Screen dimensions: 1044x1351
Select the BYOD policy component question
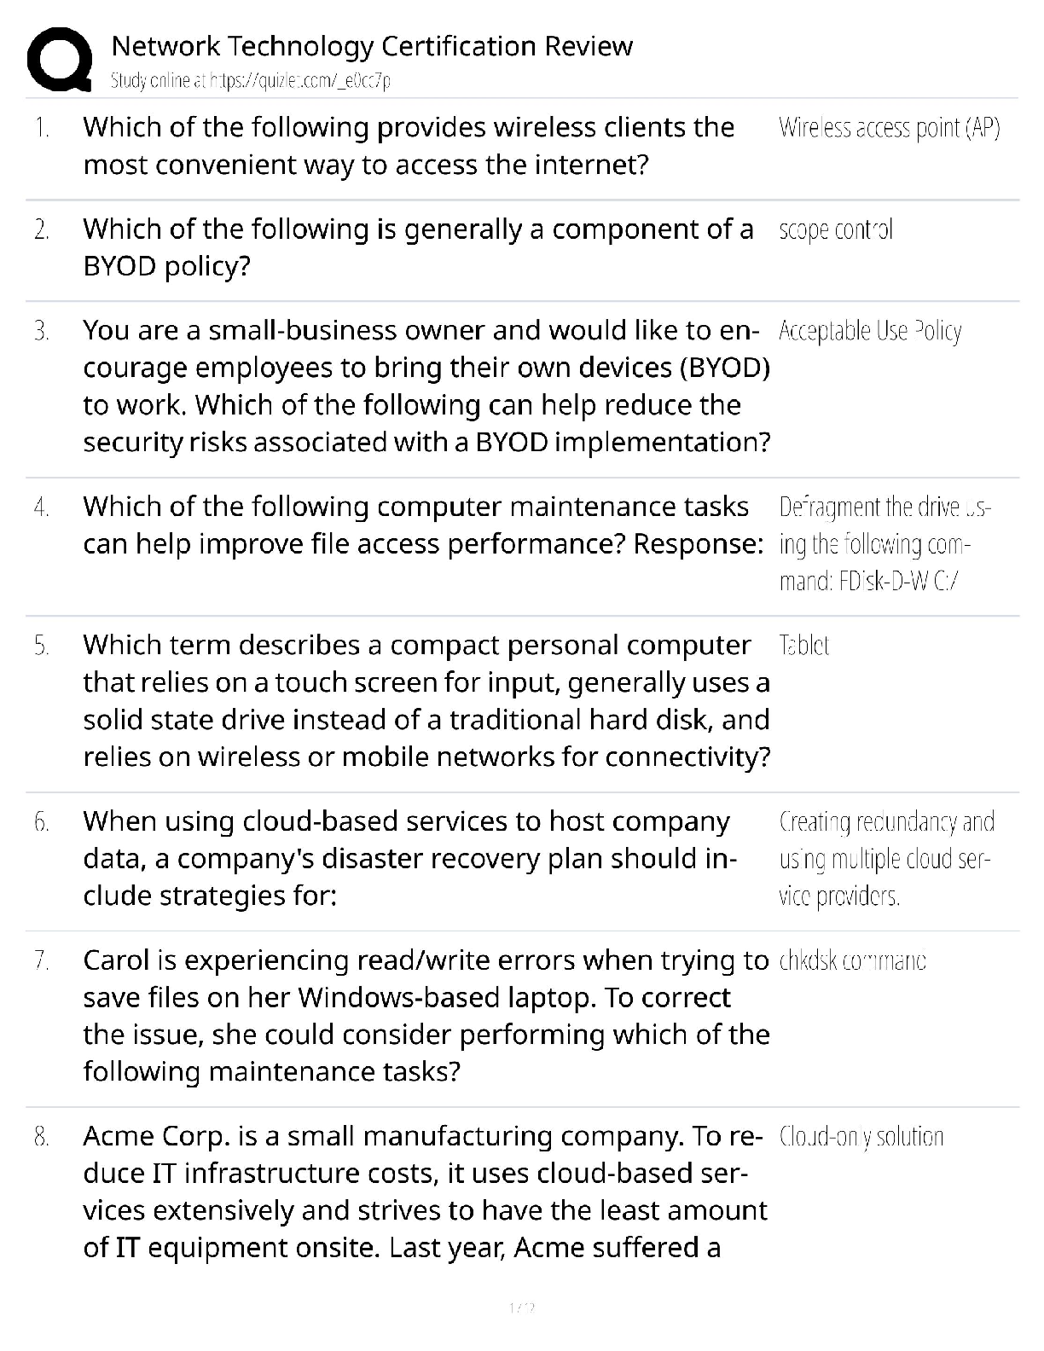coord(418,247)
